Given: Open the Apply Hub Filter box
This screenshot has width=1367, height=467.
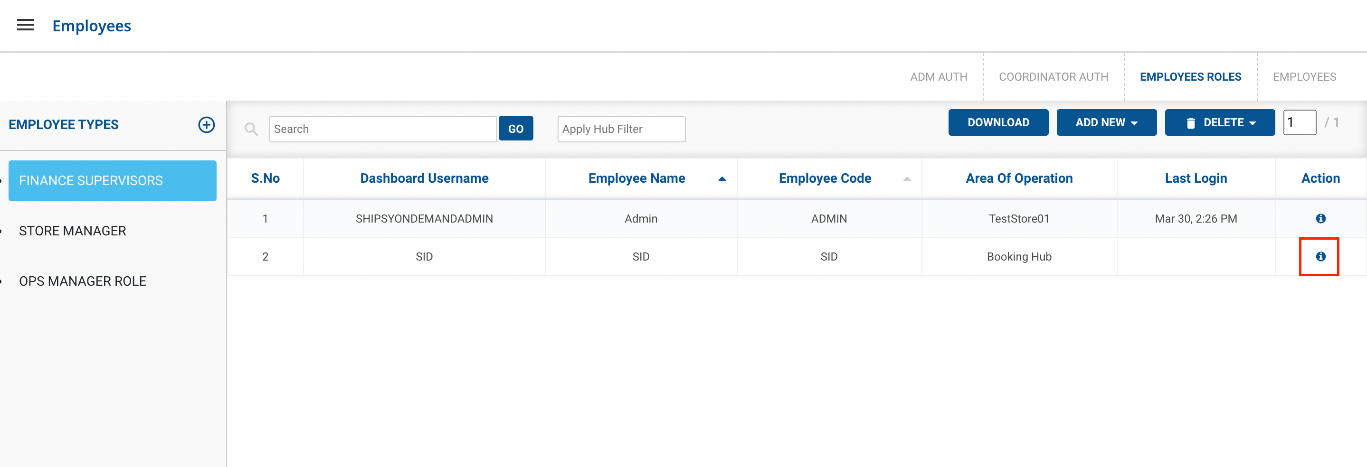Looking at the screenshot, I should click(621, 129).
